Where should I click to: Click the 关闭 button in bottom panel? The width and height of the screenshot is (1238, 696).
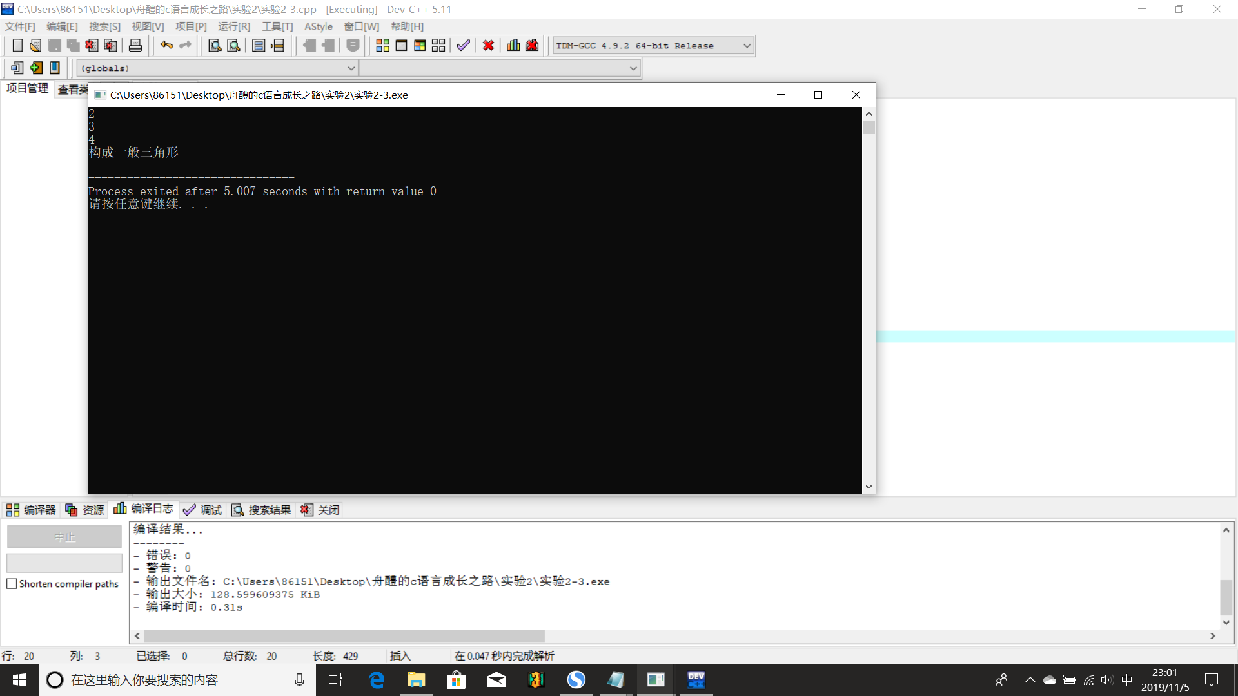(320, 510)
